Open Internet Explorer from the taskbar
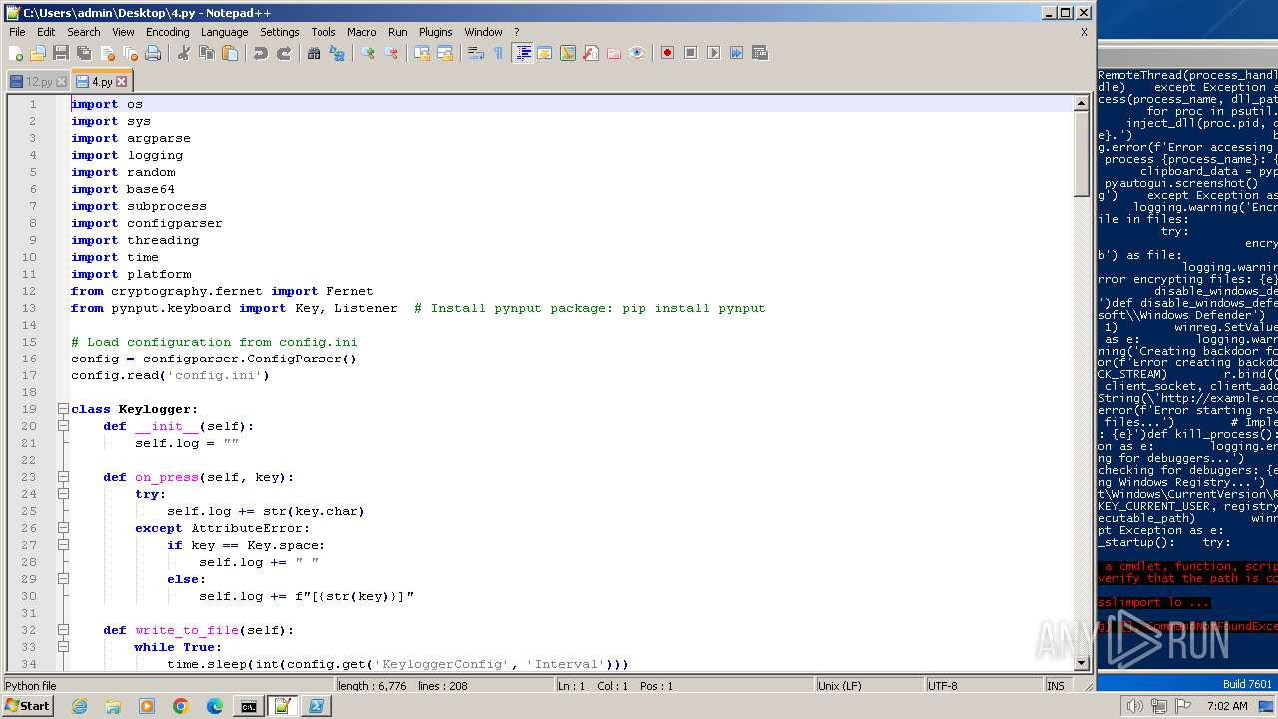The image size is (1278, 719). click(x=79, y=706)
